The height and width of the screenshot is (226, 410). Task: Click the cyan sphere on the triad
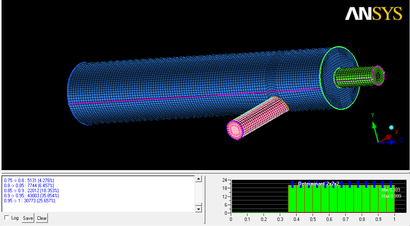point(391,127)
